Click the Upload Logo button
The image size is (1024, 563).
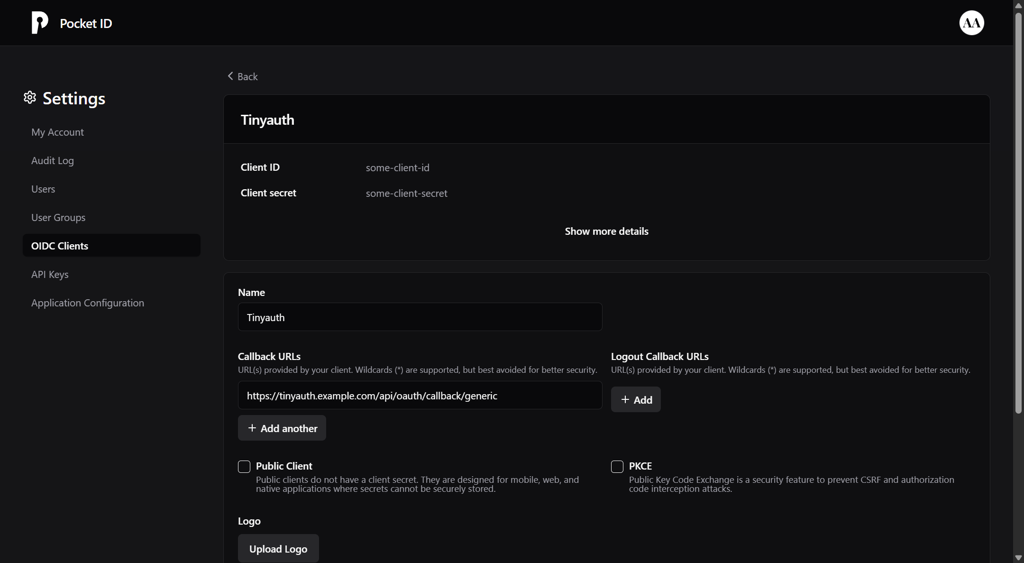click(x=278, y=548)
